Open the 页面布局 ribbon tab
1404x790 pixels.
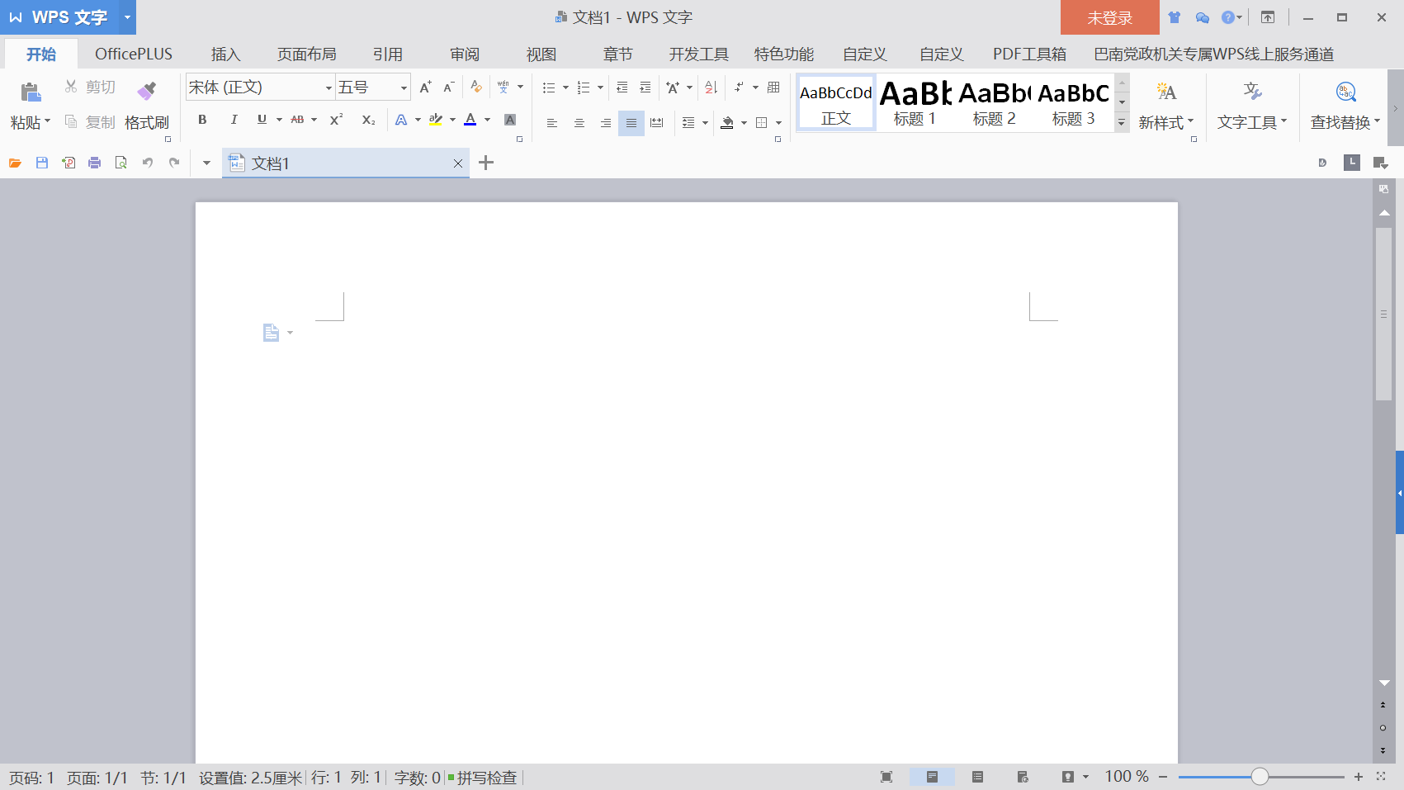tap(307, 54)
